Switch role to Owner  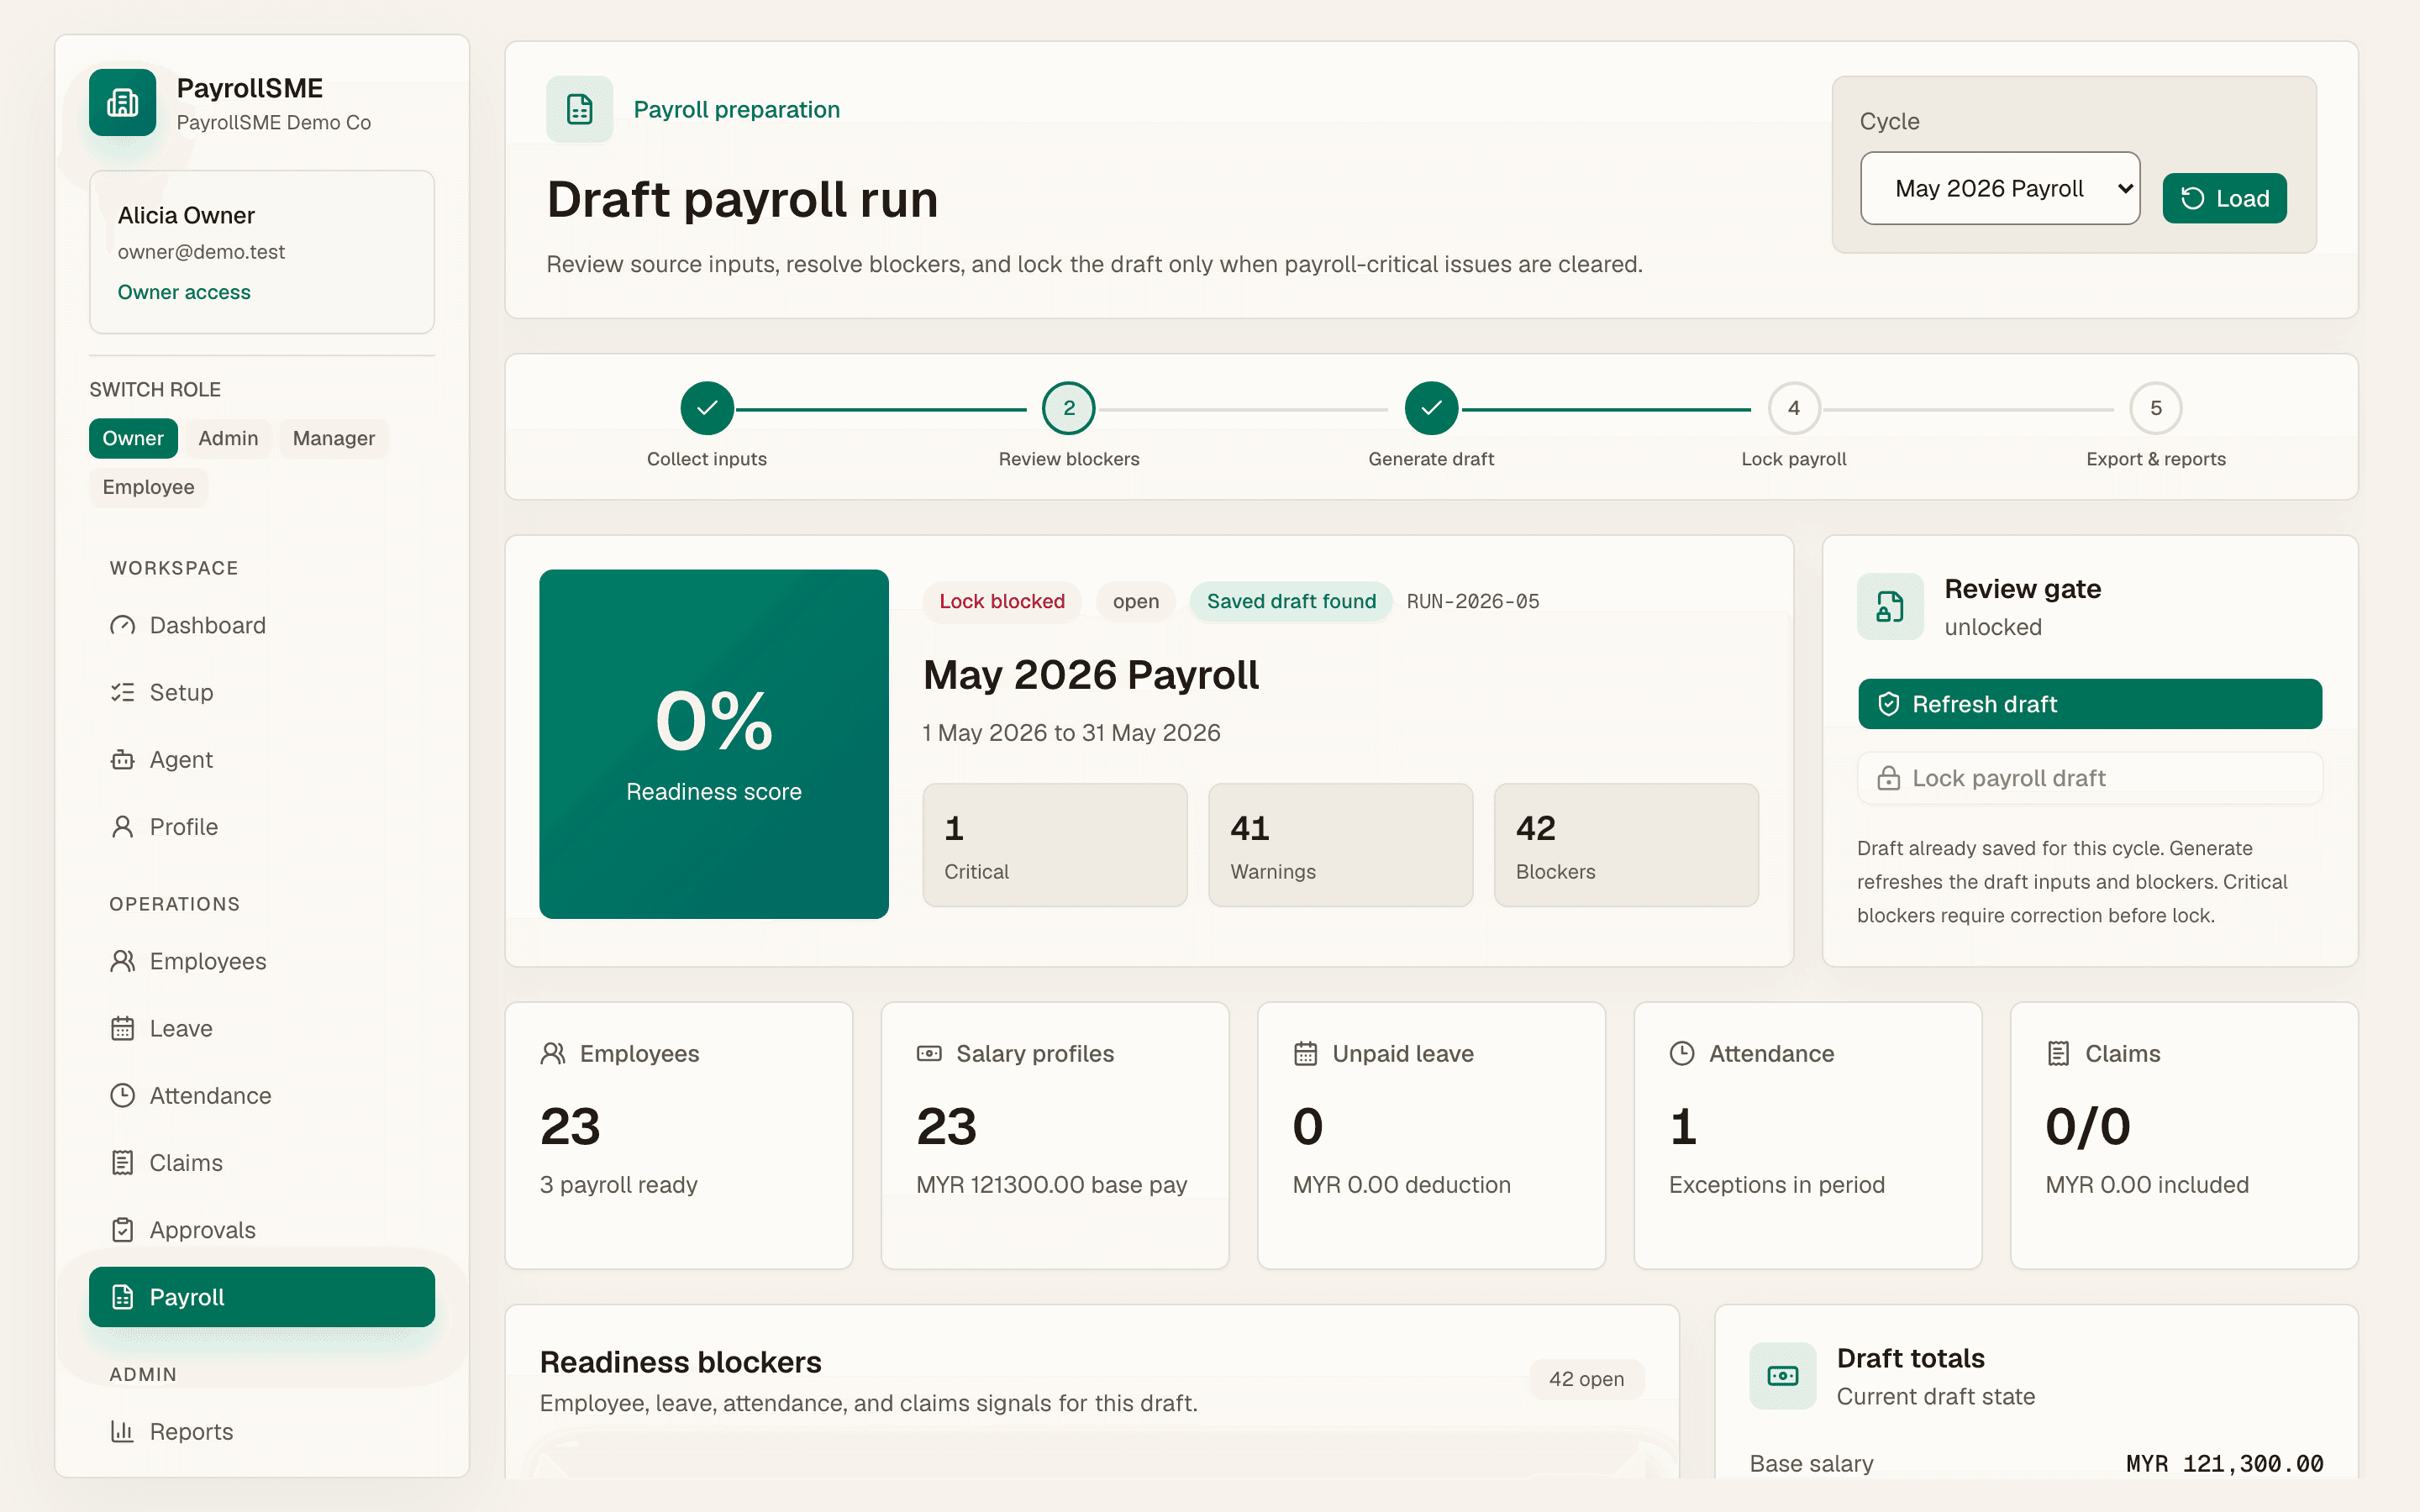click(x=133, y=438)
